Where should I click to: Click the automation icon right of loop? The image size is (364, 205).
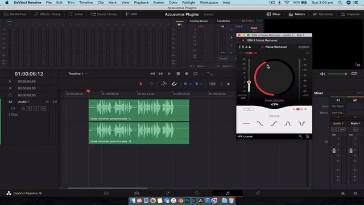click(x=210, y=73)
